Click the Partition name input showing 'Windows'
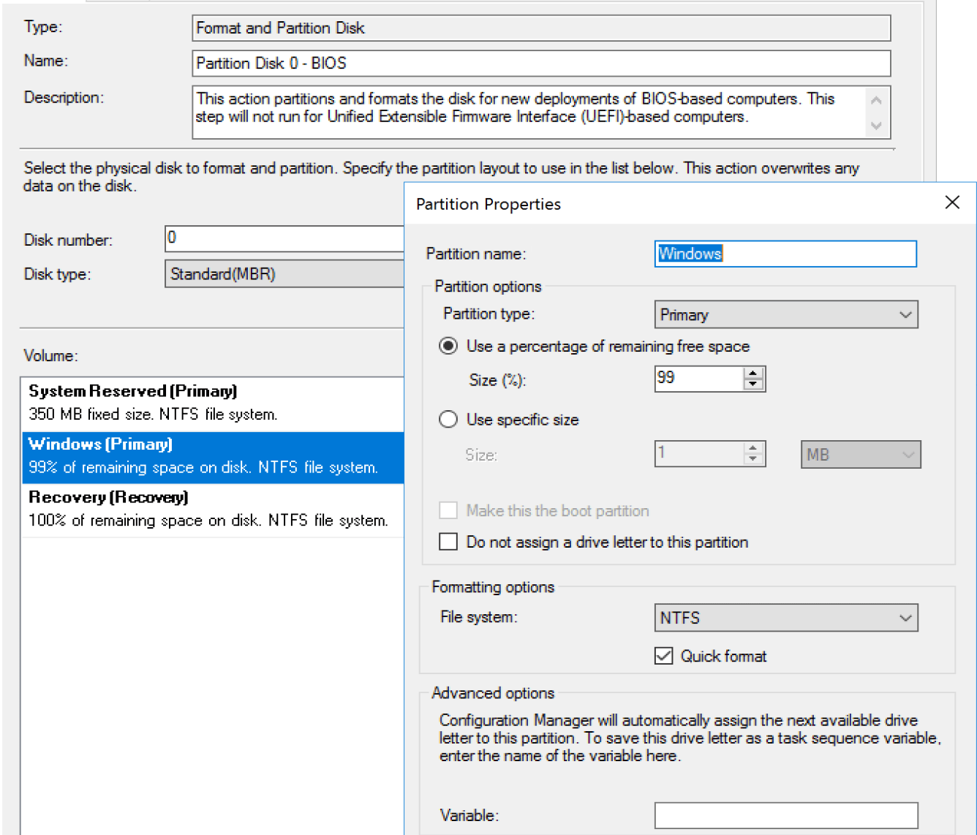Screen dimensions: 977x835 click(786, 254)
